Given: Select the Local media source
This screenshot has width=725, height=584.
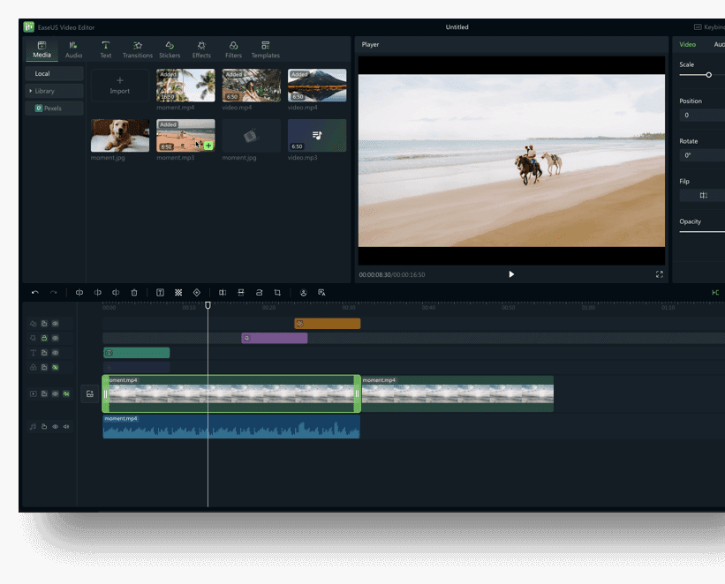Looking at the screenshot, I should click(55, 73).
